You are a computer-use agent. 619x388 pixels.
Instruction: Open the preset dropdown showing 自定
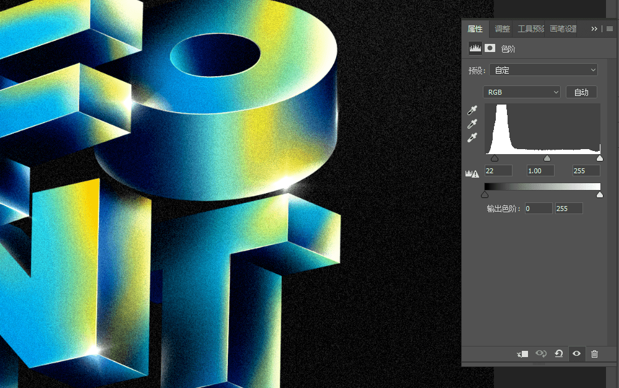543,70
